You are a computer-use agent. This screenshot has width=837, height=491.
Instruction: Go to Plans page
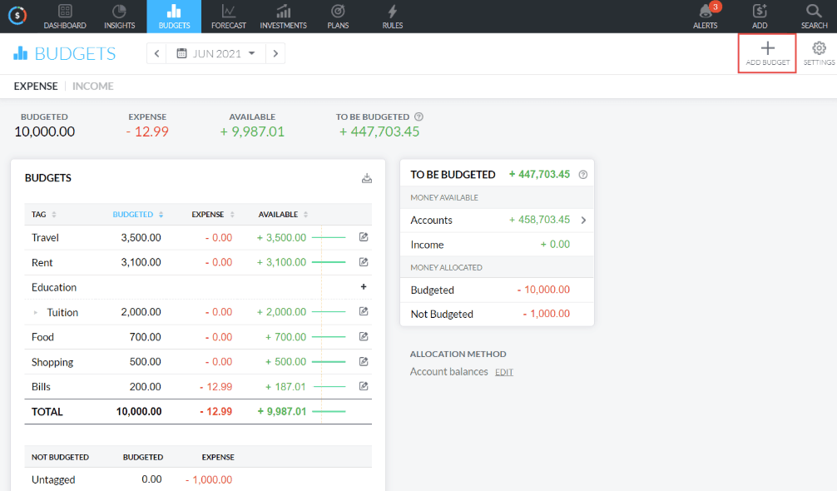[x=338, y=17]
